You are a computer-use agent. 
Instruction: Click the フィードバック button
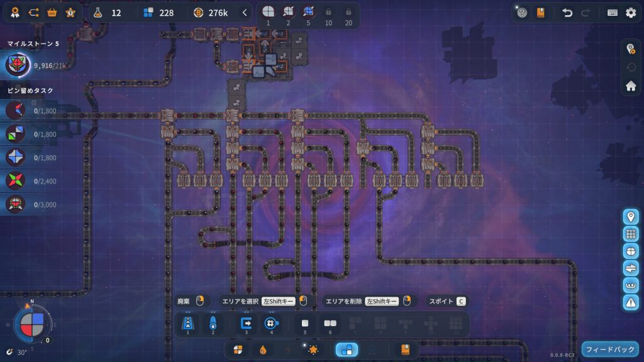[609, 349]
